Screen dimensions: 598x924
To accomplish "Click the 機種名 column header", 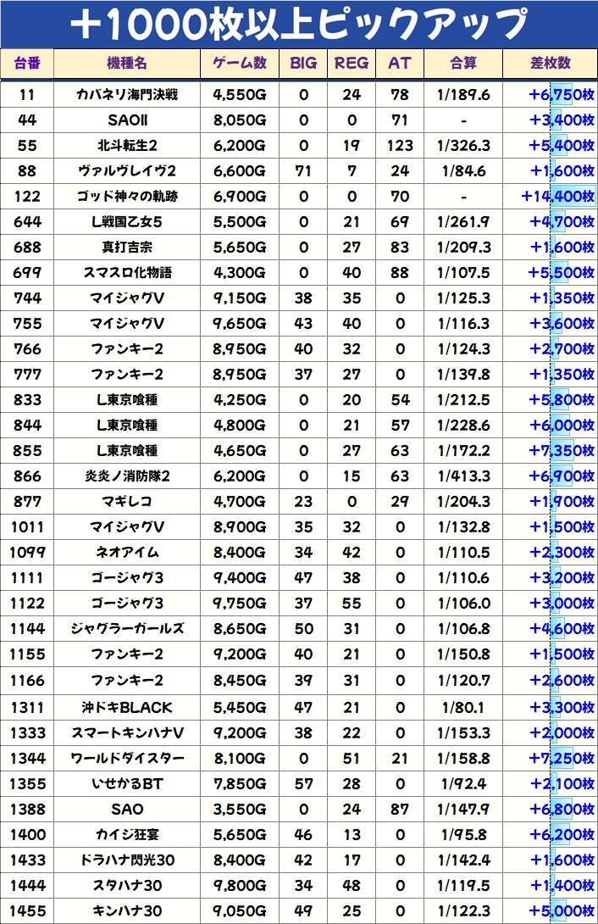I will pos(127,63).
